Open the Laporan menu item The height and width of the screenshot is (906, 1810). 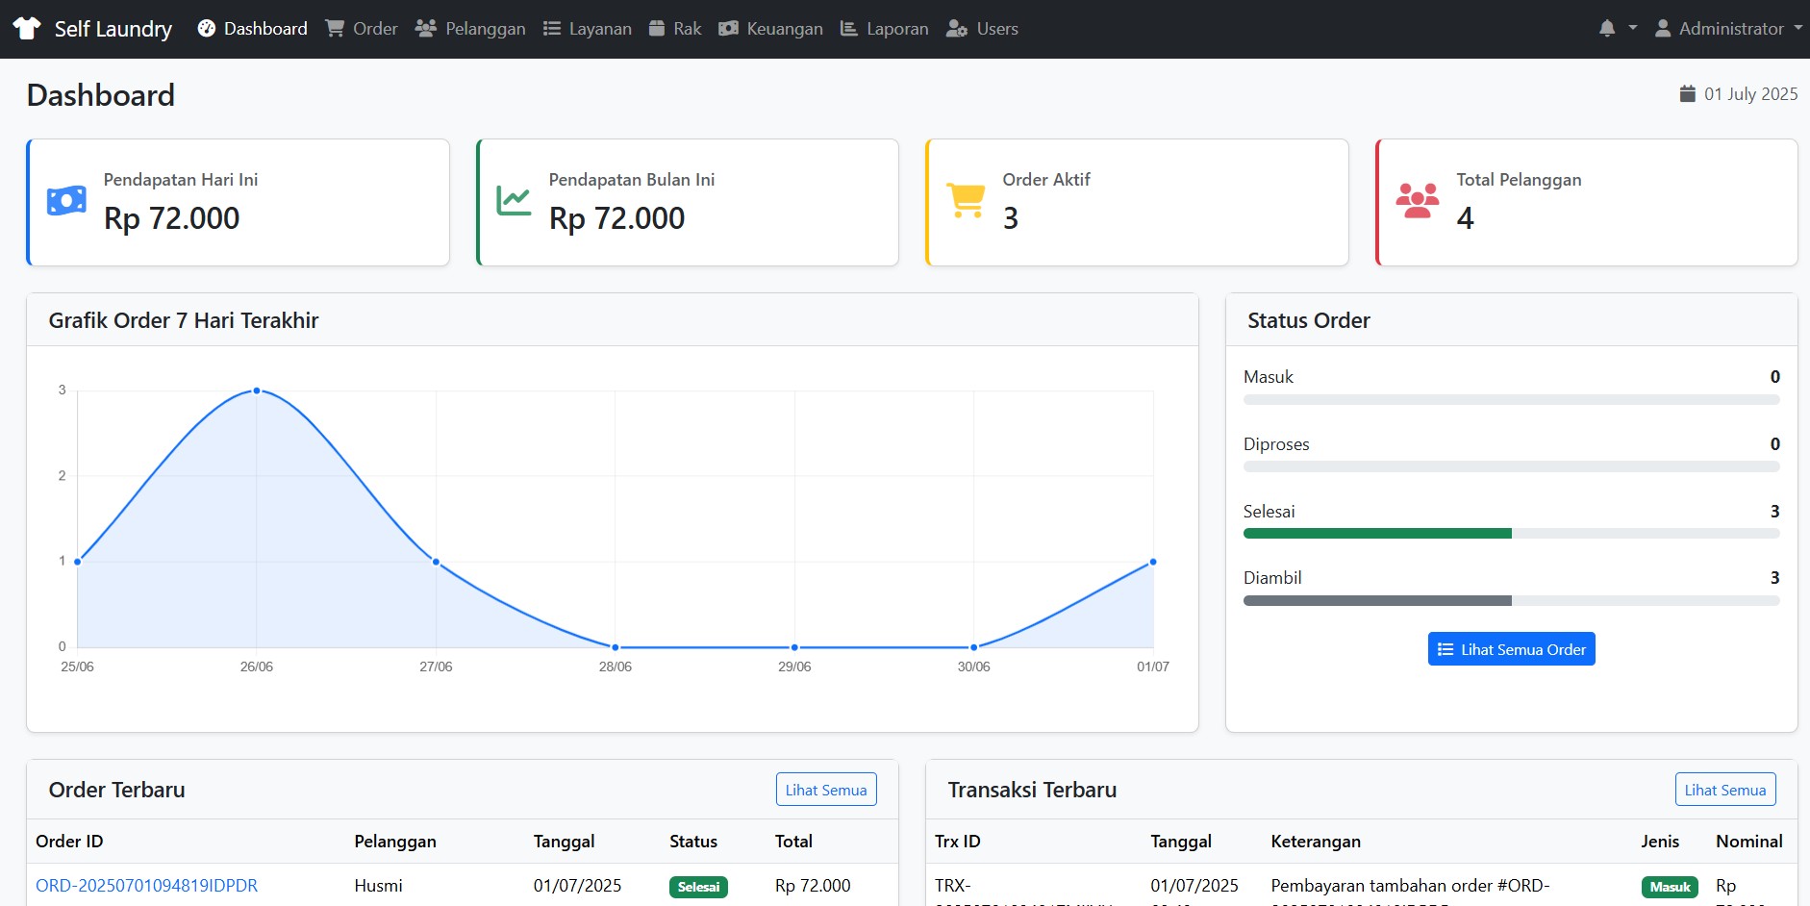tap(885, 29)
